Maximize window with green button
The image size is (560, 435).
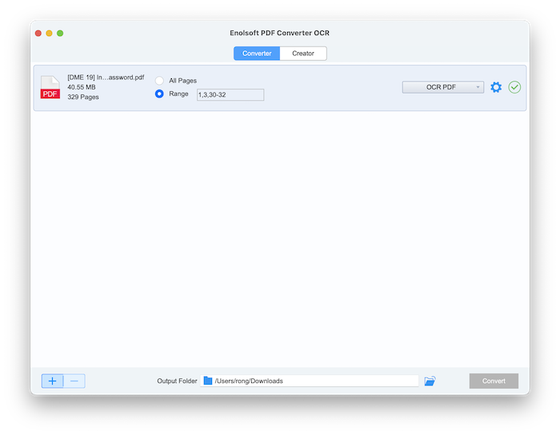[x=60, y=34]
